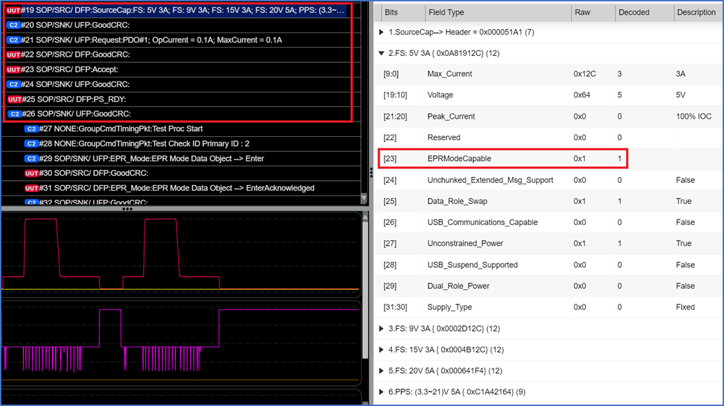The height and width of the screenshot is (406, 724).
Task: Expand the 5.FS: 20V 5A node
Action: pyautogui.click(x=382, y=371)
